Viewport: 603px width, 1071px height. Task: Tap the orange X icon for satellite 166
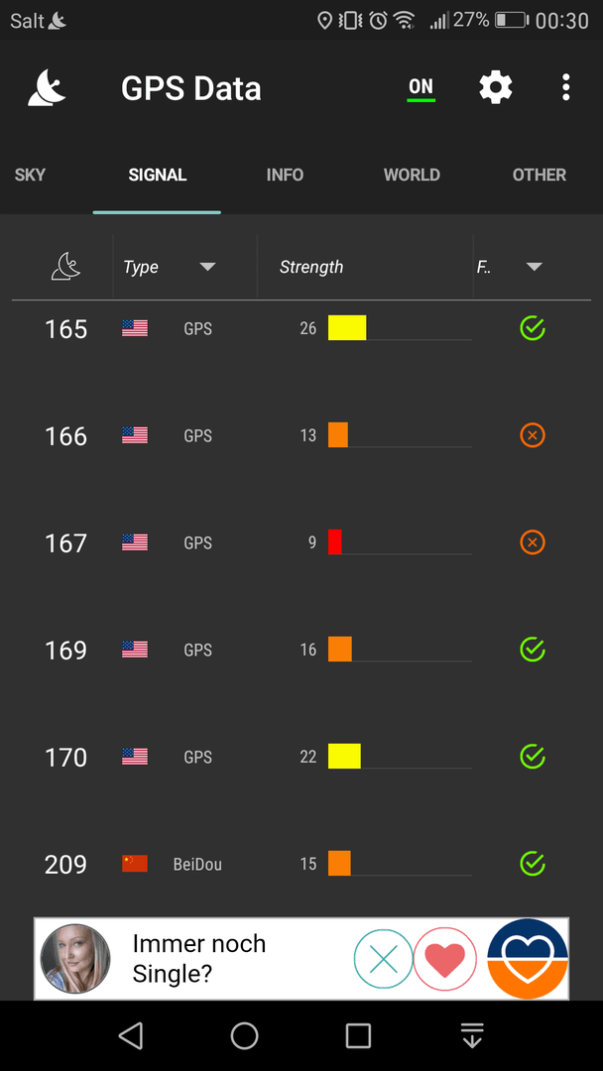click(532, 435)
